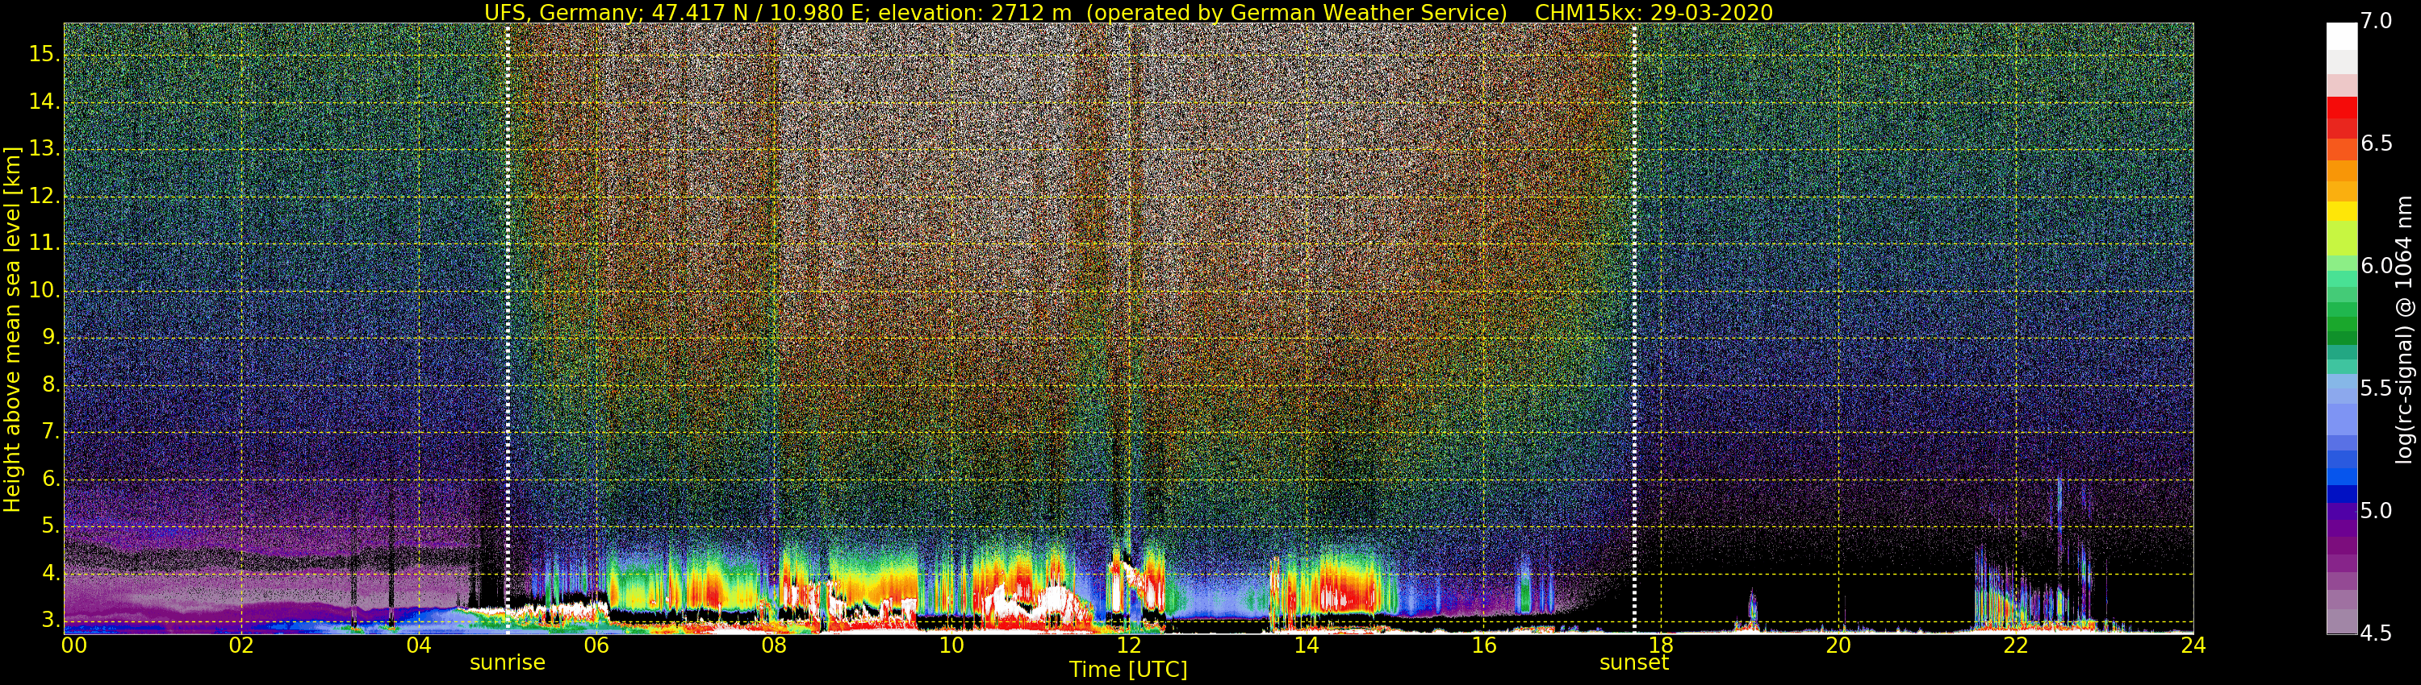Screen dimensions: 2421x685
Task: Click the 'Time [UTC]' axis label
Action: [x=1128, y=670]
